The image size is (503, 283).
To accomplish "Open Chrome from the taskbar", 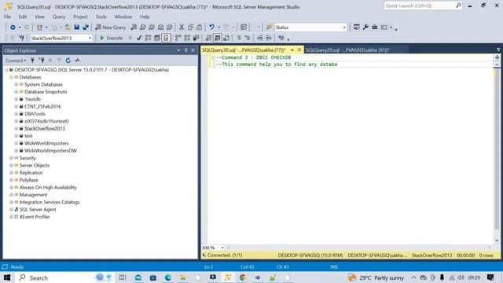I will (243, 277).
